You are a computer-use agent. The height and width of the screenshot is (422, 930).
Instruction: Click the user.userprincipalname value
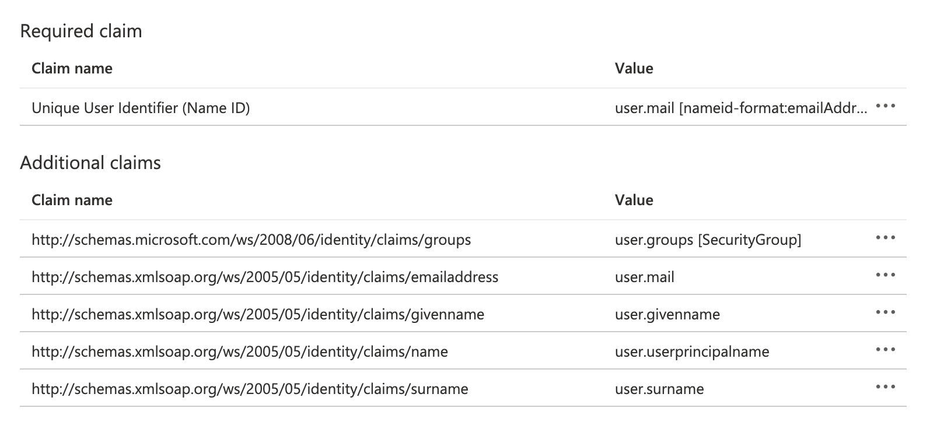(x=691, y=351)
